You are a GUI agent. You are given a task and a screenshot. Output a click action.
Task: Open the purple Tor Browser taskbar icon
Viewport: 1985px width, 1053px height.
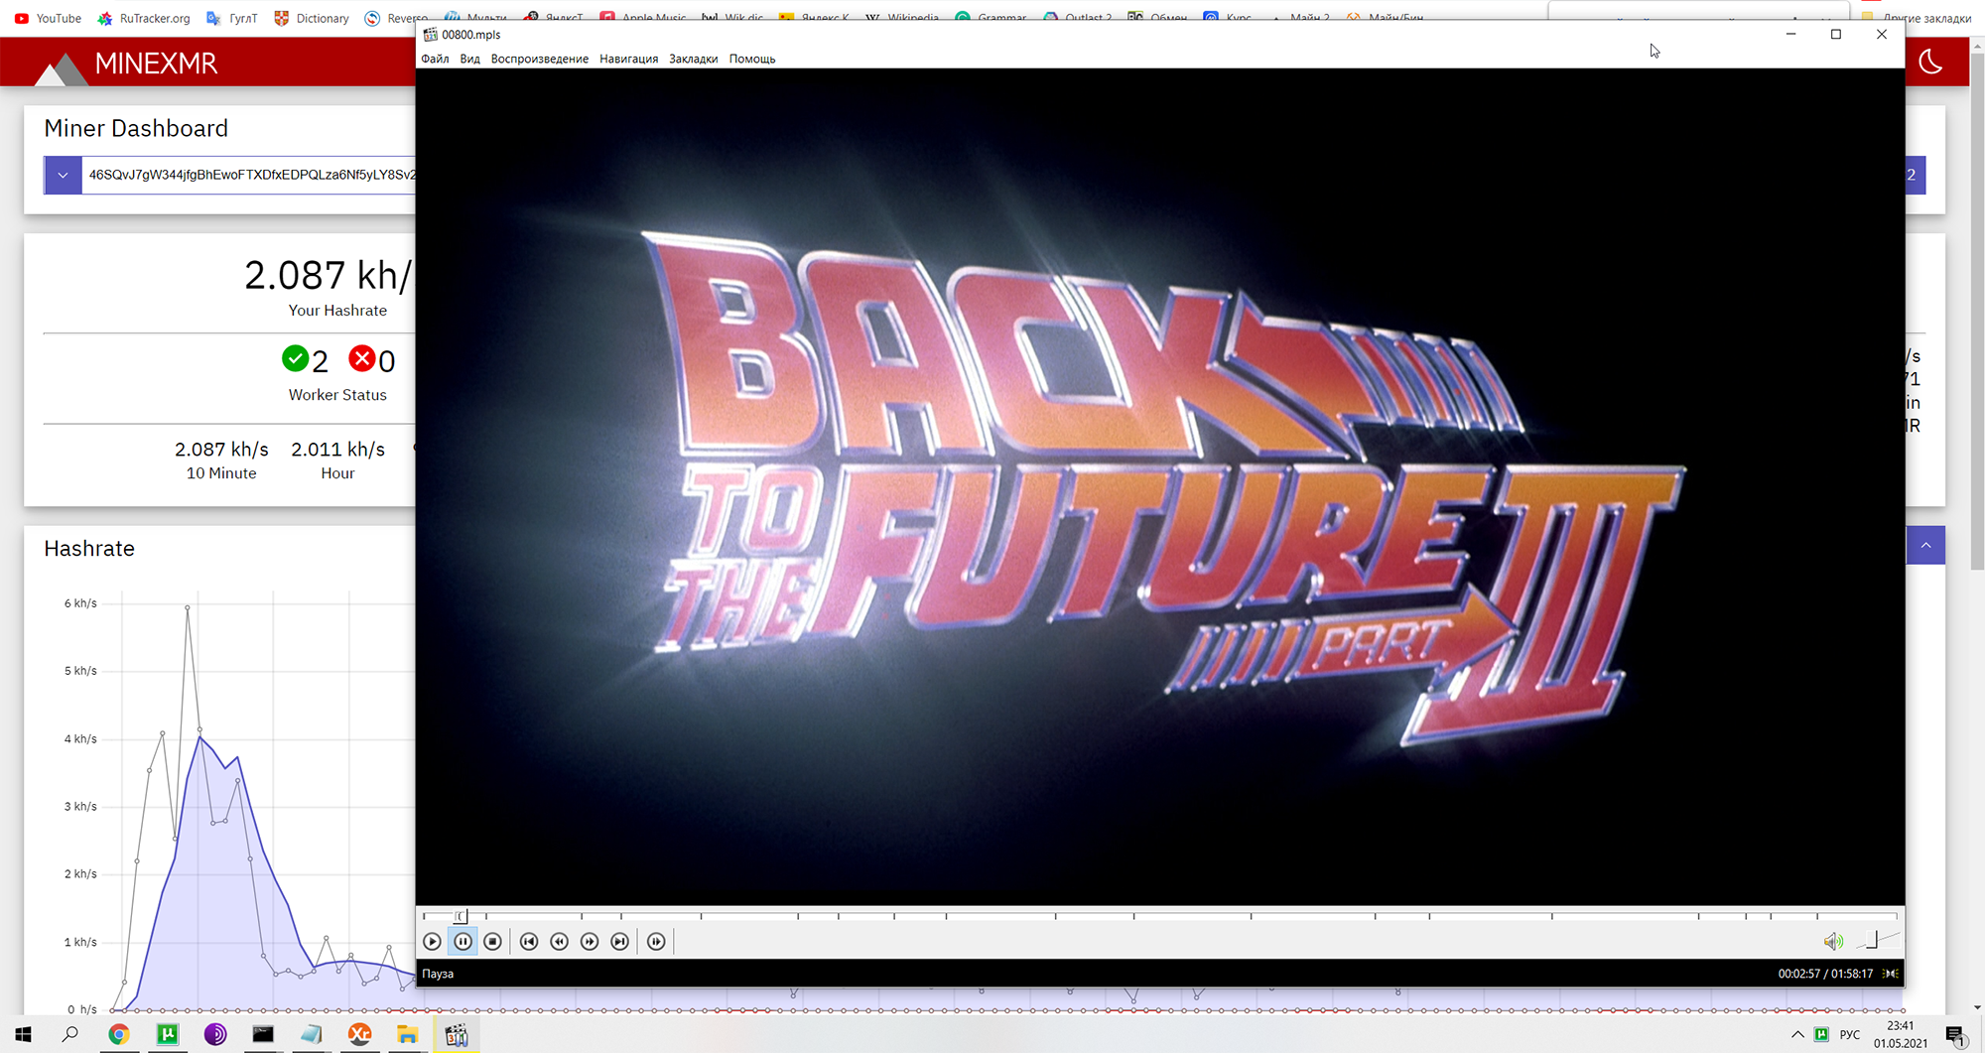pos(215,1034)
